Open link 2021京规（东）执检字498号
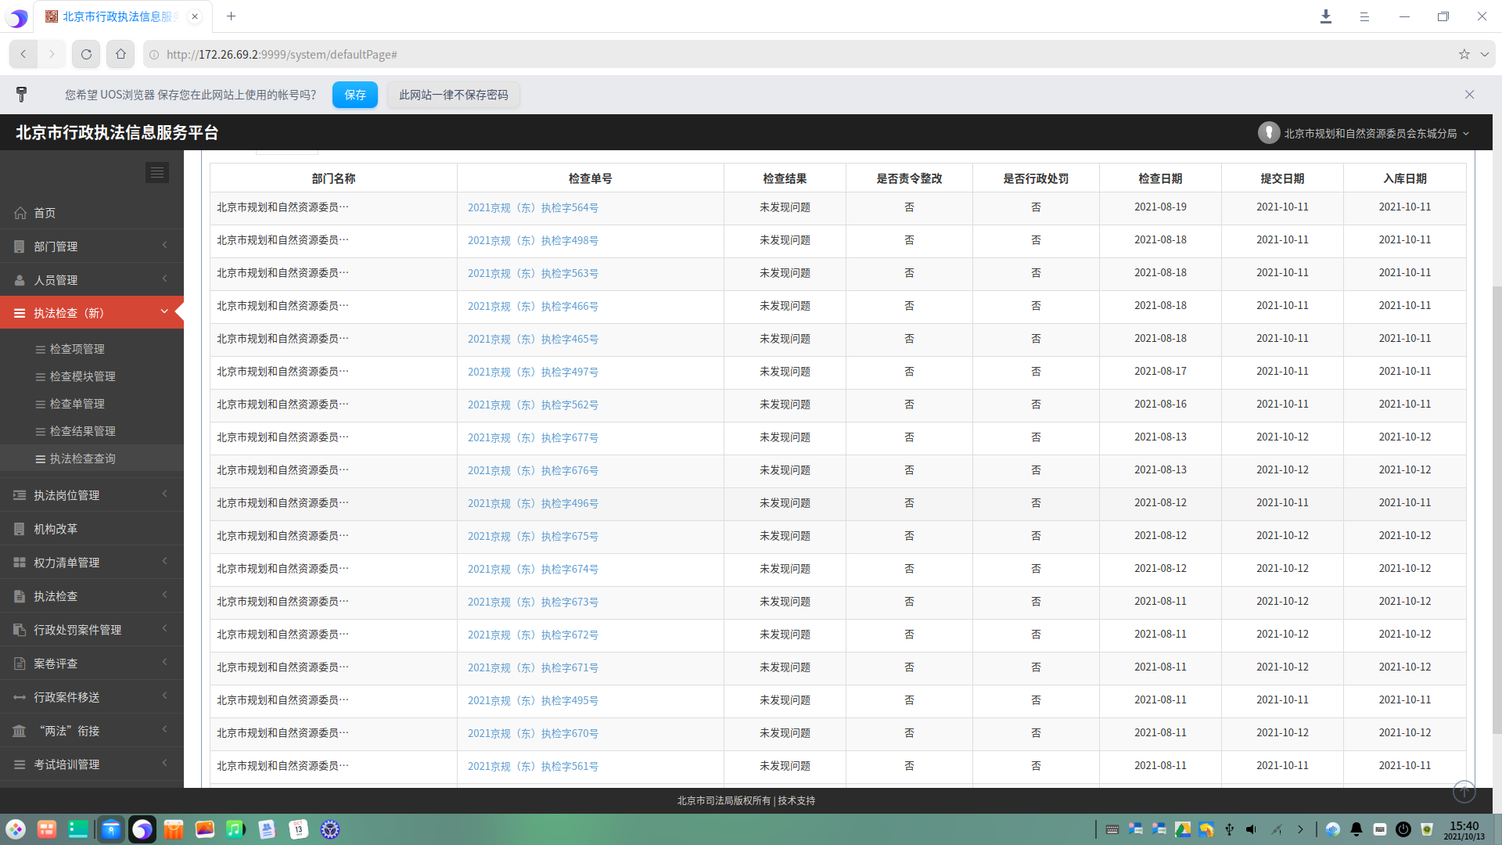The height and width of the screenshot is (845, 1502). pyautogui.click(x=533, y=240)
